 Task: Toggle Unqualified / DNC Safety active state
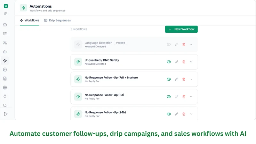[169, 62]
